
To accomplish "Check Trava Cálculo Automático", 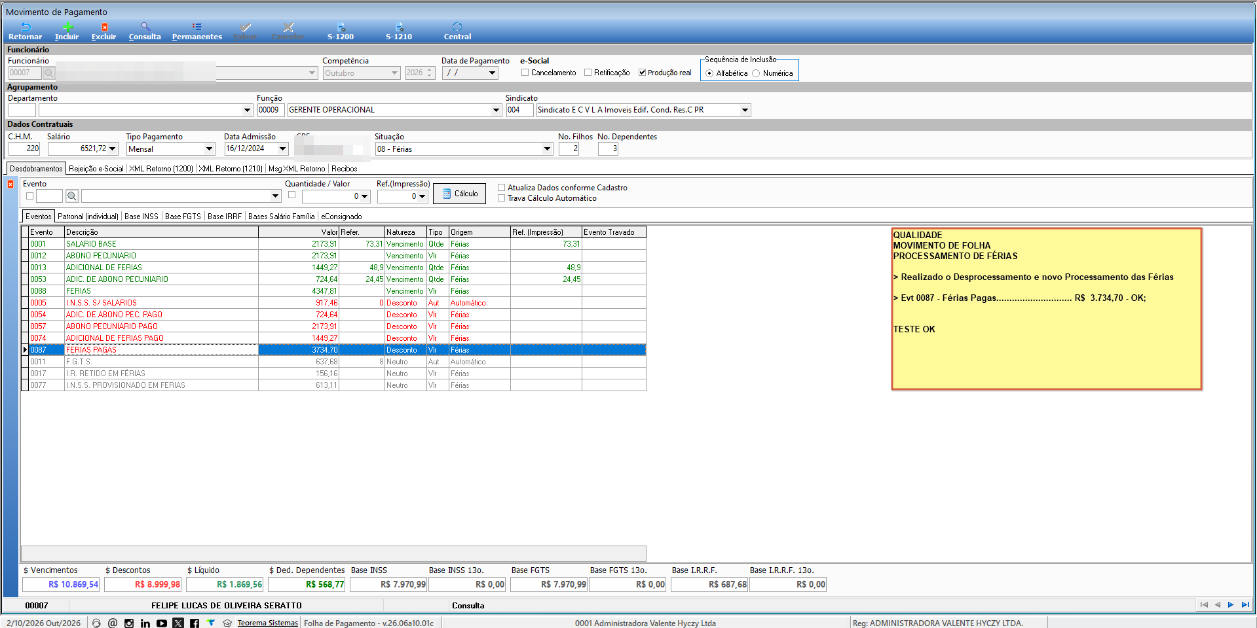I will [x=502, y=198].
